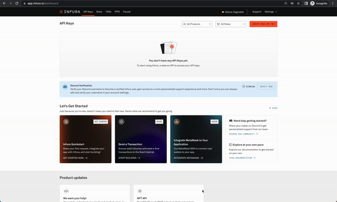Click the Discord icon beside 'Need help getting started?'
This screenshot has width=337, height=202.
point(231,121)
